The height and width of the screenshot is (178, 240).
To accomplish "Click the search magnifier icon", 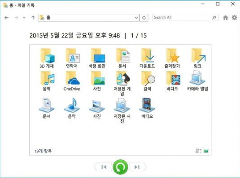I will tap(214, 17).
